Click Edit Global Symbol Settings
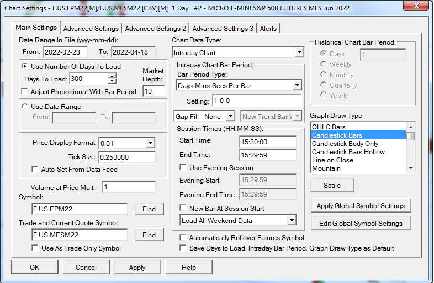This screenshot has width=434, height=283. (x=361, y=224)
